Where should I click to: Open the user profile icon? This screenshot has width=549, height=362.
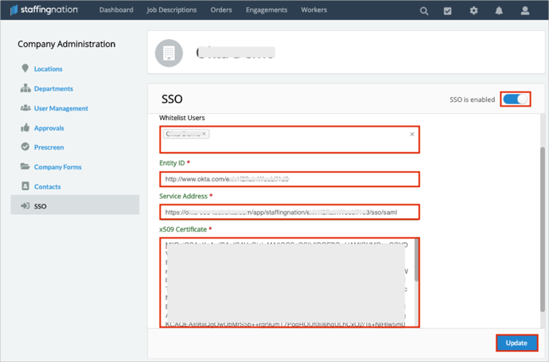coord(525,10)
